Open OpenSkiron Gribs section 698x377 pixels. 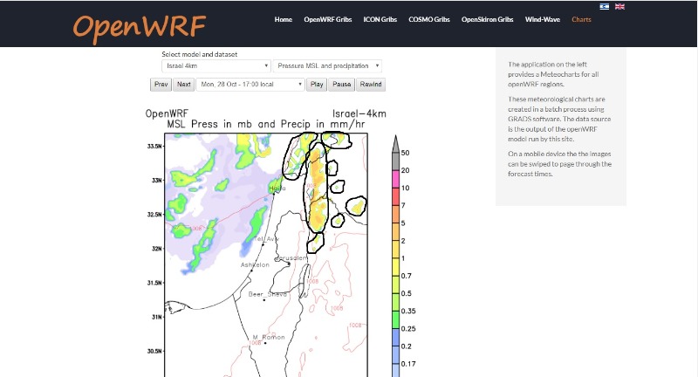487,19
